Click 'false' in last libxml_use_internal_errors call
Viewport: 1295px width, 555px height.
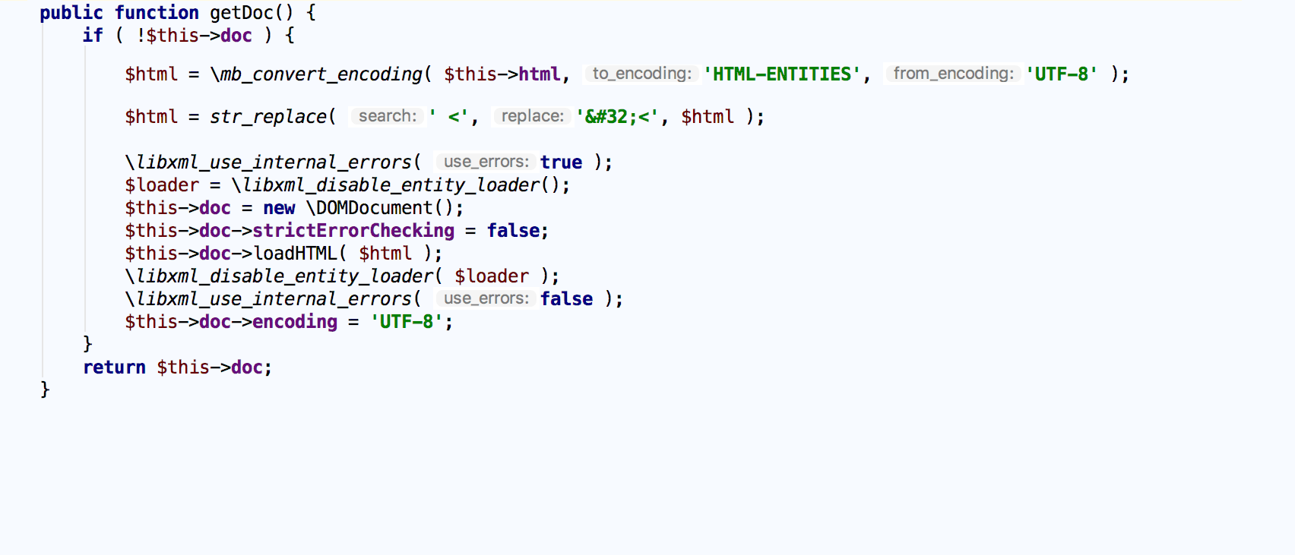pyautogui.click(x=566, y=299)
